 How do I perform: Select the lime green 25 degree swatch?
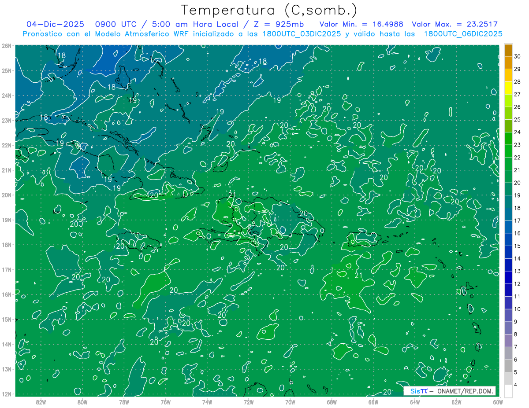tap(508, 113)
